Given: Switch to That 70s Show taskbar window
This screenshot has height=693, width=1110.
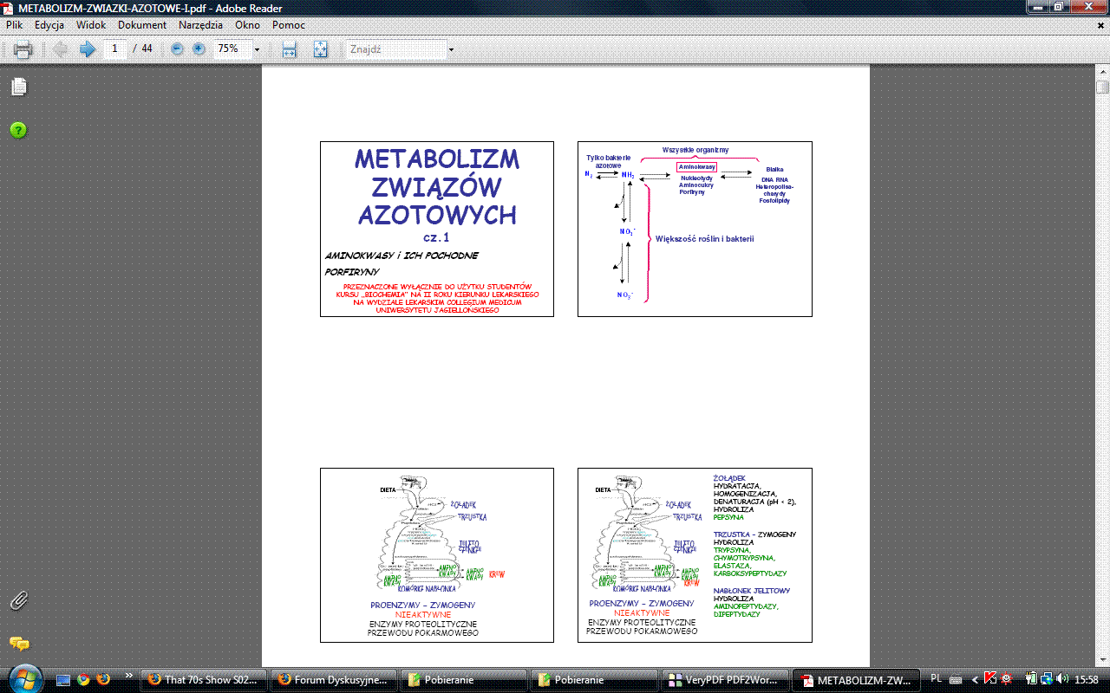Looking at the screenshot, I should pos(204,679).
